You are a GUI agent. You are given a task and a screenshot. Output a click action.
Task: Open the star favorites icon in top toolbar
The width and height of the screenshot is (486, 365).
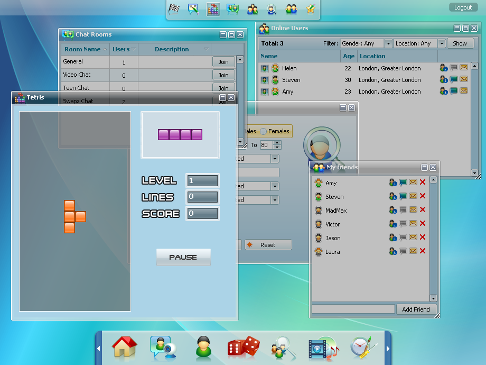[x=311, y=9]
